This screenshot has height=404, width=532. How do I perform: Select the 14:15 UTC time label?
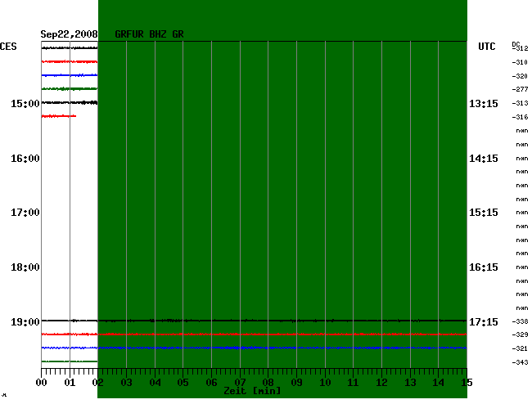click(484, 159)
